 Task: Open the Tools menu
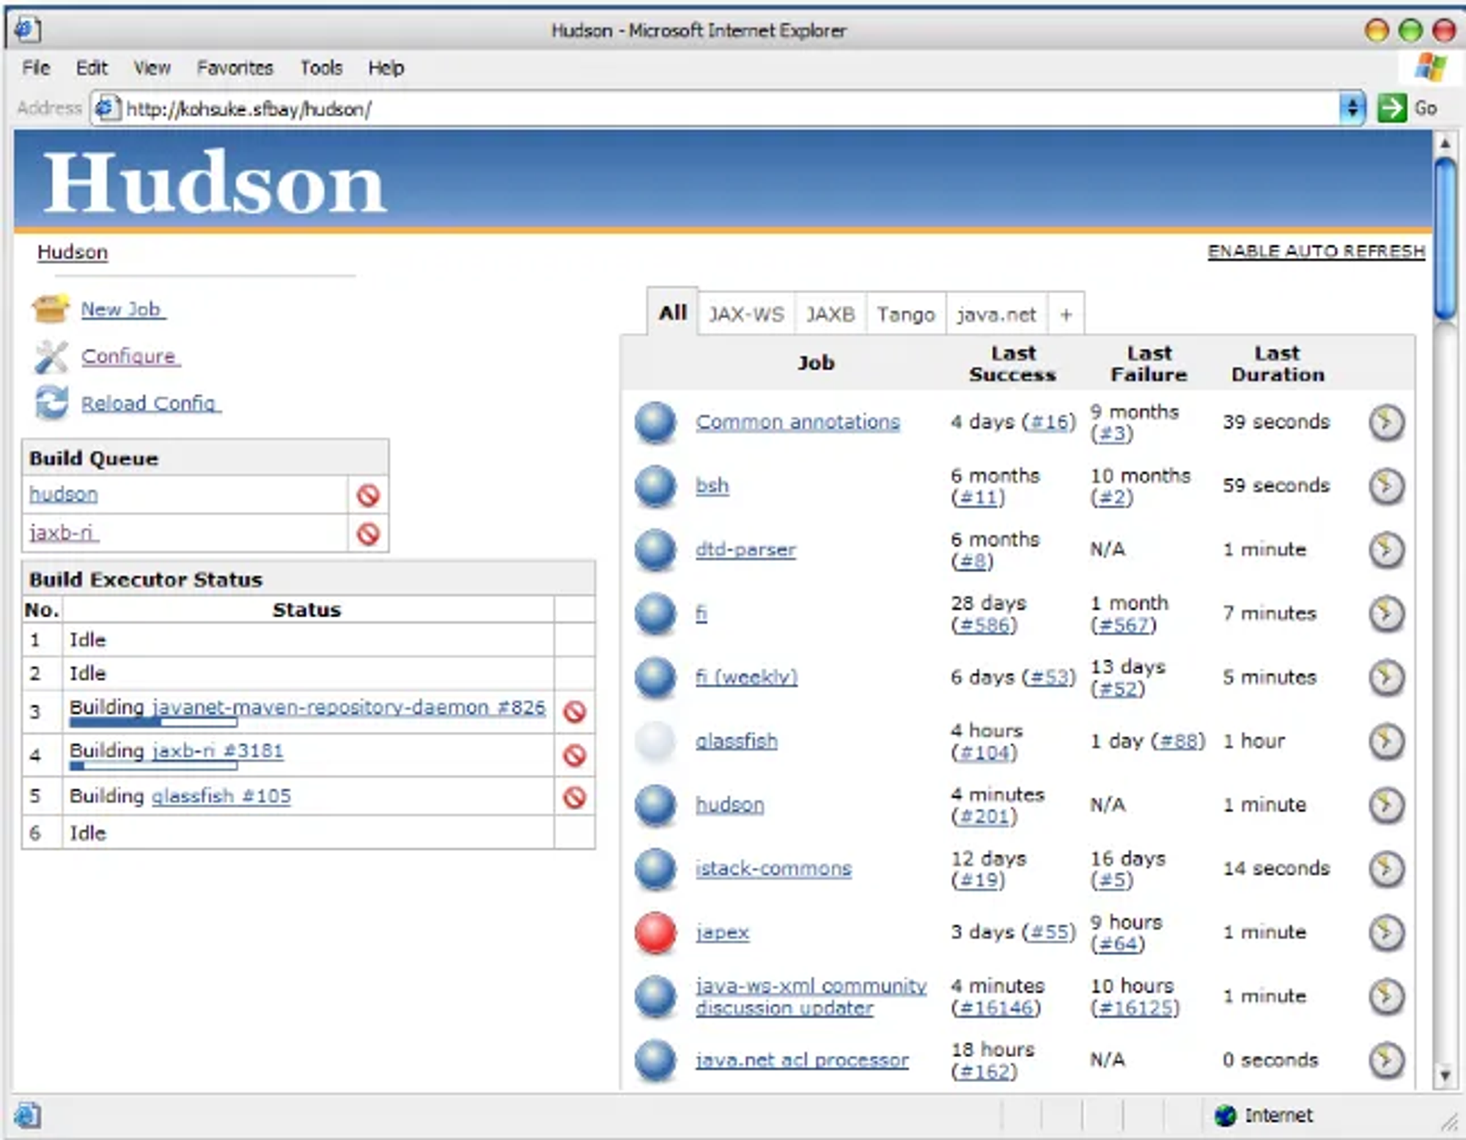click(x=321, y=67)
